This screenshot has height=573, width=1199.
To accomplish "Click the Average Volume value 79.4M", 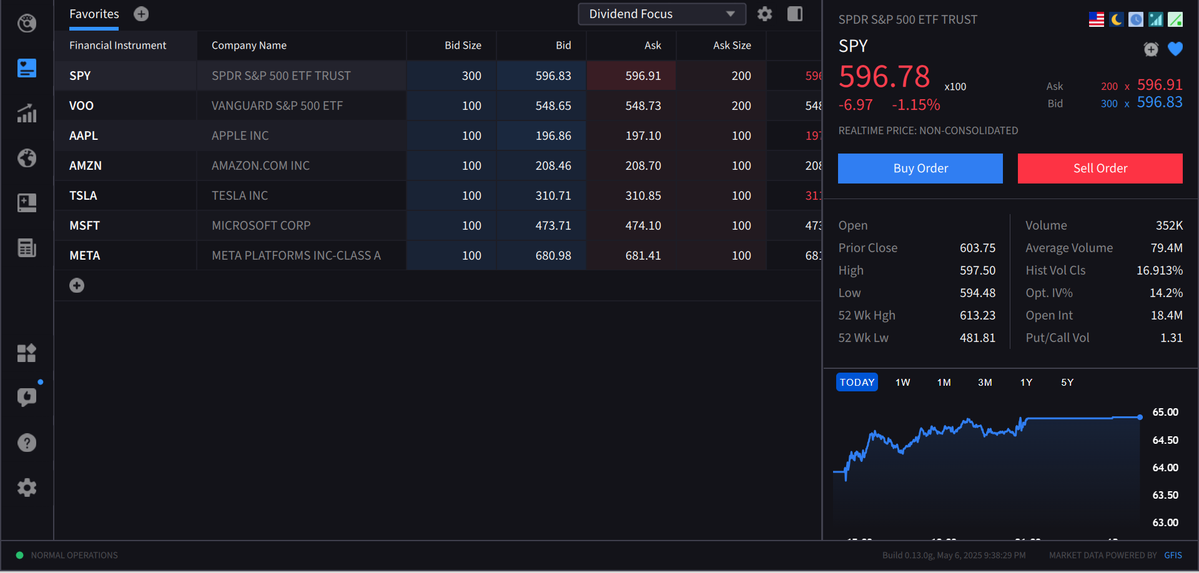I will point(1167,248).
